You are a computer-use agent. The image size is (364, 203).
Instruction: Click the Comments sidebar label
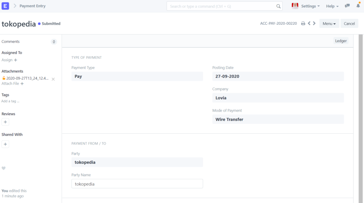[10, 41]
